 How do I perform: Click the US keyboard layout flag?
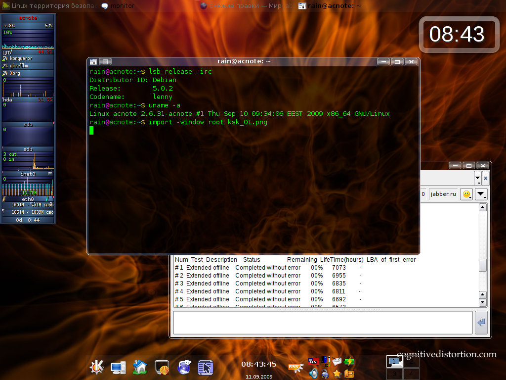[313, 361]
